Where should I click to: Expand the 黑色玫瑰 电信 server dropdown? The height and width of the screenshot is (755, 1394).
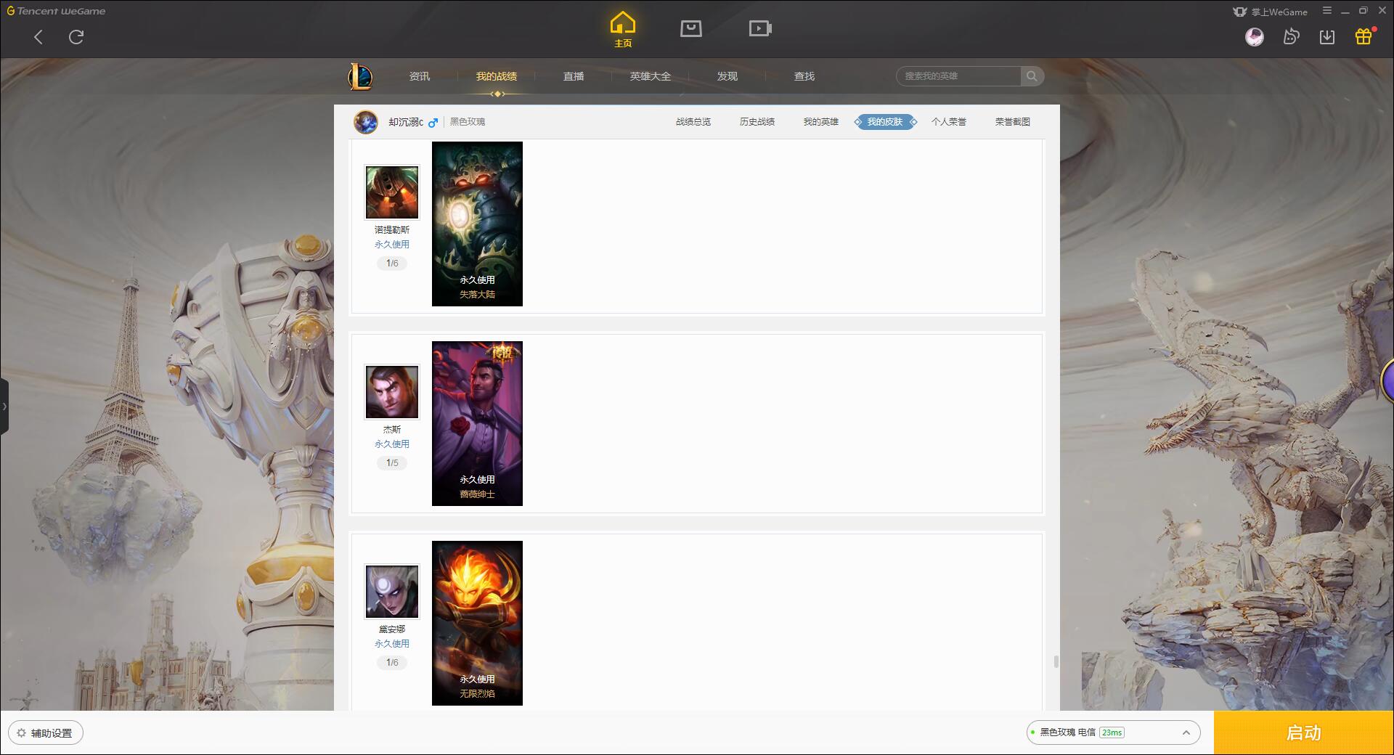(1114, 732)
